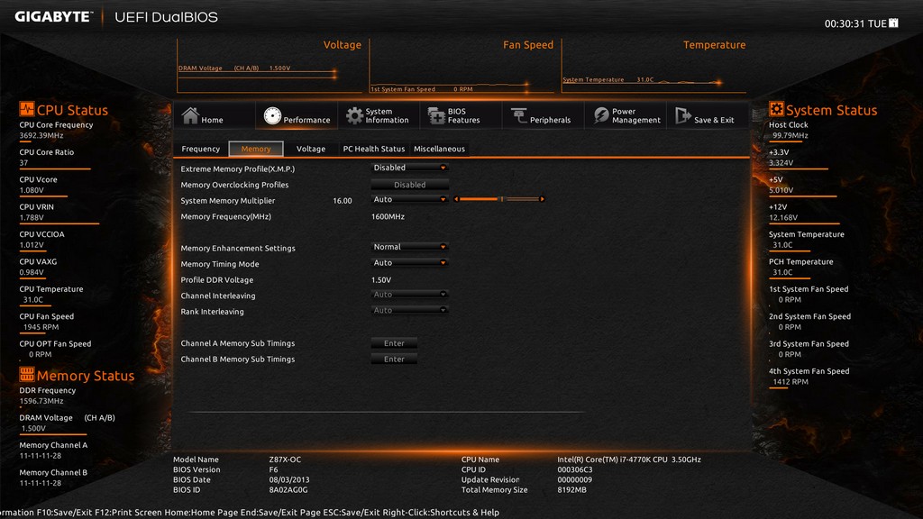This screenshot has height=519, width=923.
Task: Go to the Performance menu
Action: 297,115
